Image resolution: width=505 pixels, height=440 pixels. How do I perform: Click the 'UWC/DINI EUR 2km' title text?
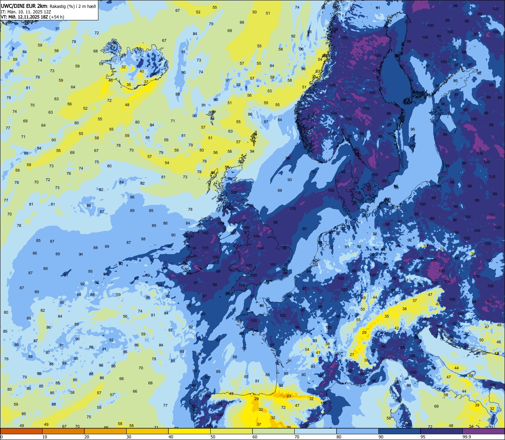pos(24,6)
